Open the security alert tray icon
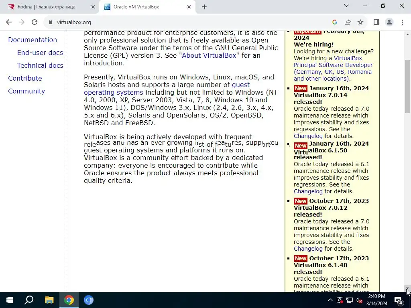 click(340, 300)
